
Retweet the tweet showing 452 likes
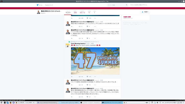(80, 18)
